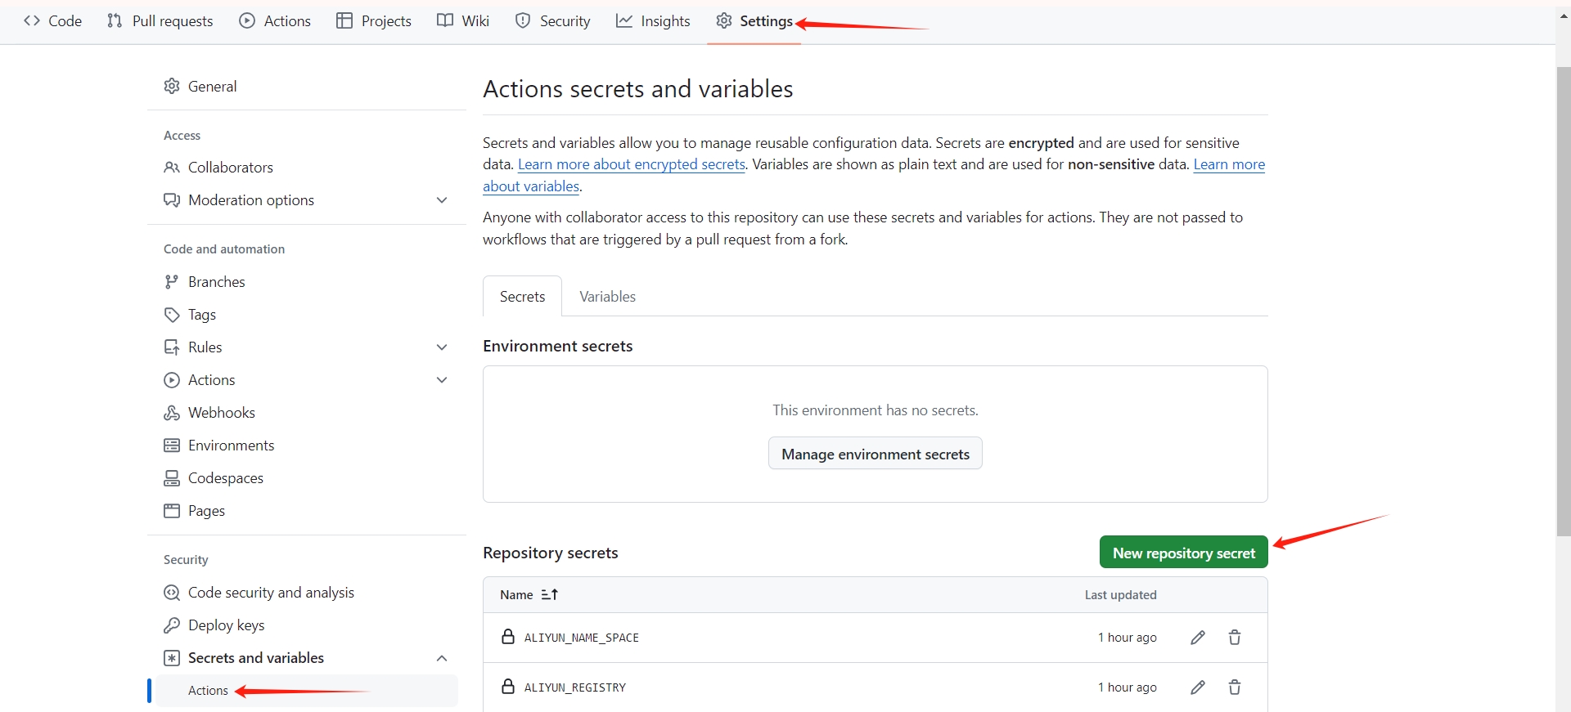
Task: Edit the ALIYUN_REGISTRY secret via pencil icon
Action: [1198, 687]
